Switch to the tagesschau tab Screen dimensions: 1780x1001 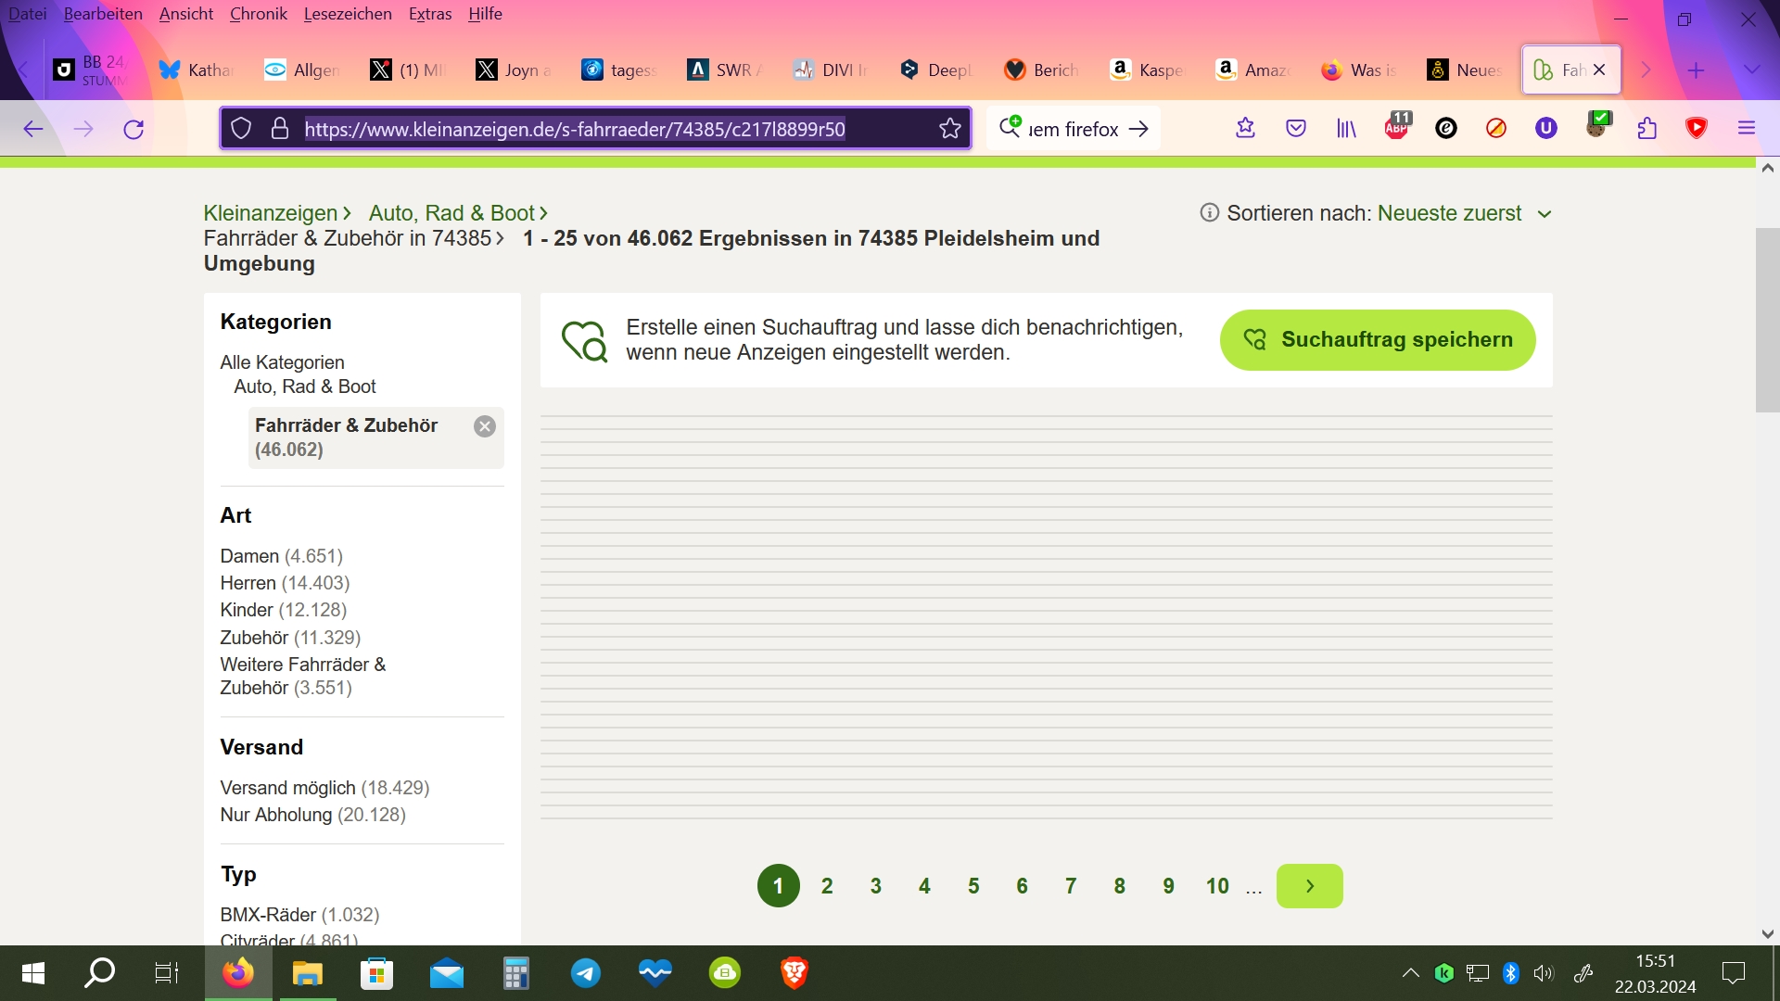pos(620,70)
